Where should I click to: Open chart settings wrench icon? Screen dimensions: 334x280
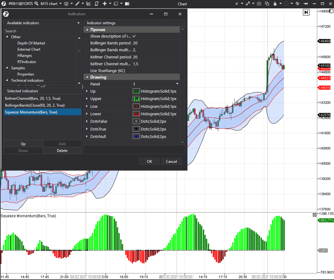pyautogui.click(x=298, y=3)
